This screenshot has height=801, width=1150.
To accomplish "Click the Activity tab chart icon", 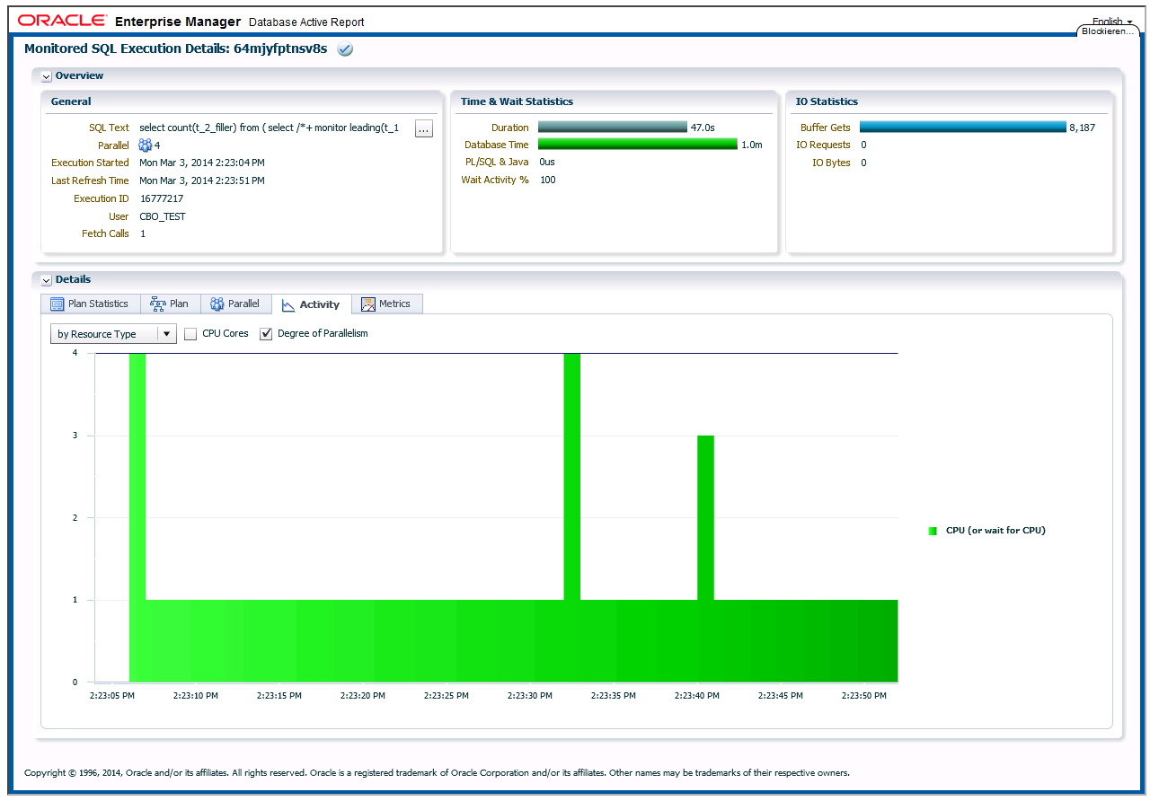I will 288,305.
